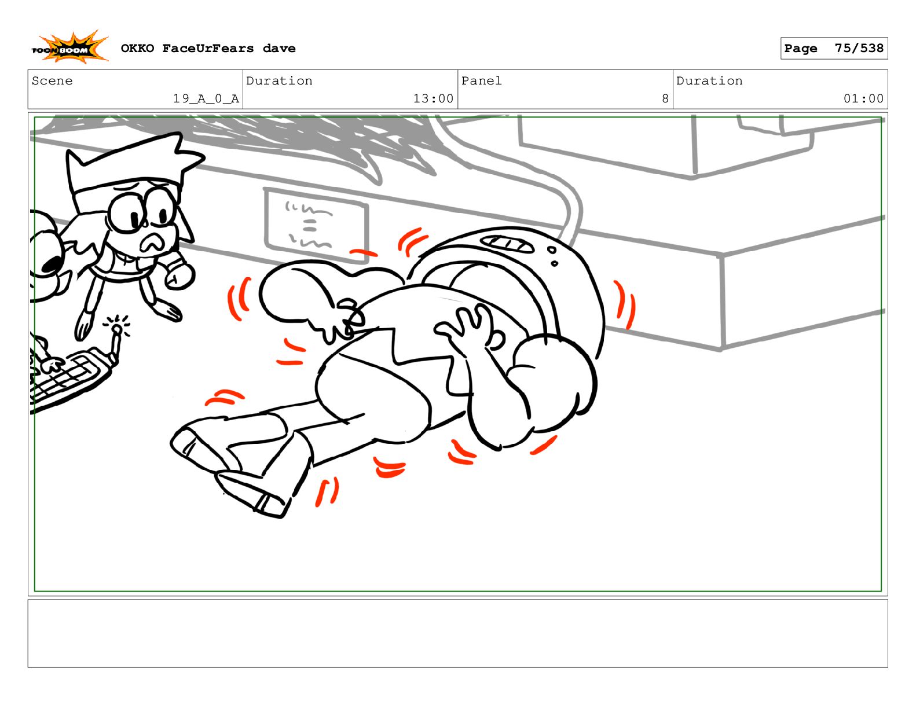
Task: Click the Toon Boom logo
Action: (x=69, y=47)
